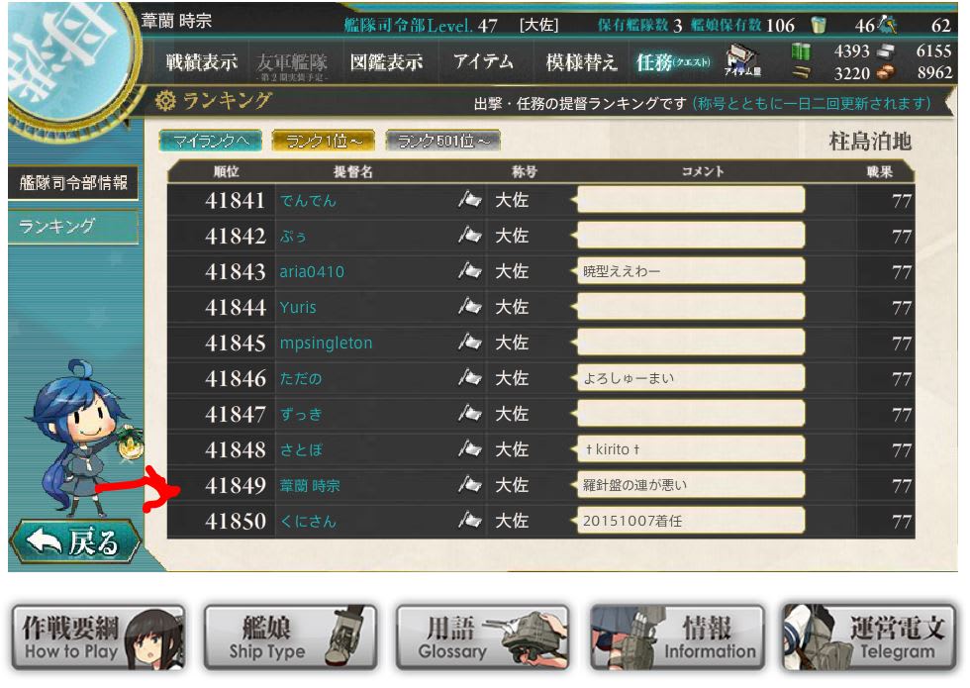Click the chibi character holding furniture coin
The height and width of the screenshot is (688, 970).
point(85,437)
